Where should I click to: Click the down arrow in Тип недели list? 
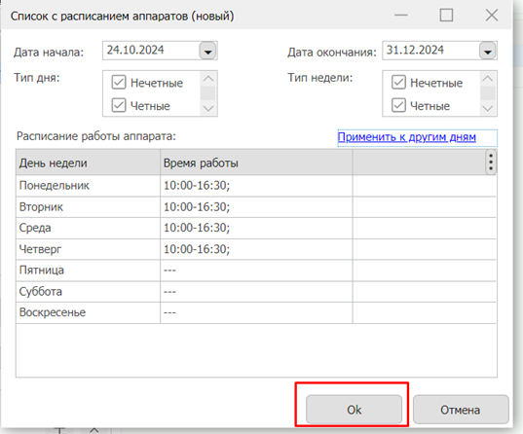coord(488,108)
